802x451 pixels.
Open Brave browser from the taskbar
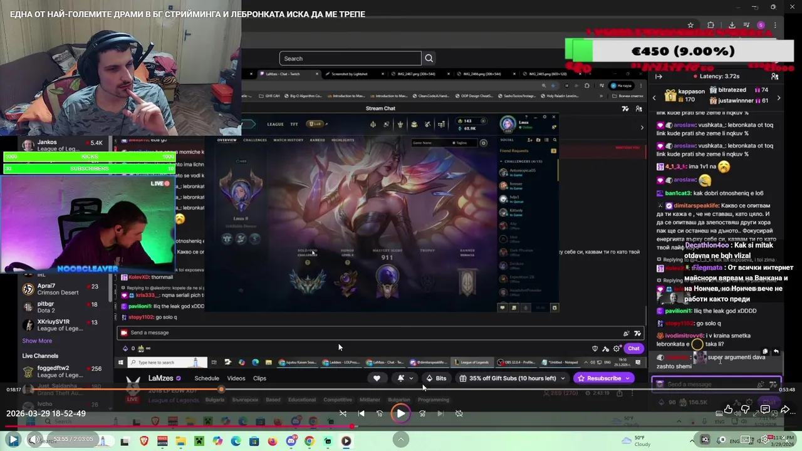coord(144,442)
